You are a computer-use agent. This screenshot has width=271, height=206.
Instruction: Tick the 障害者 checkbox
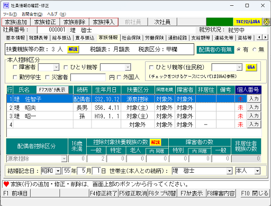click(x=15, y=67)
